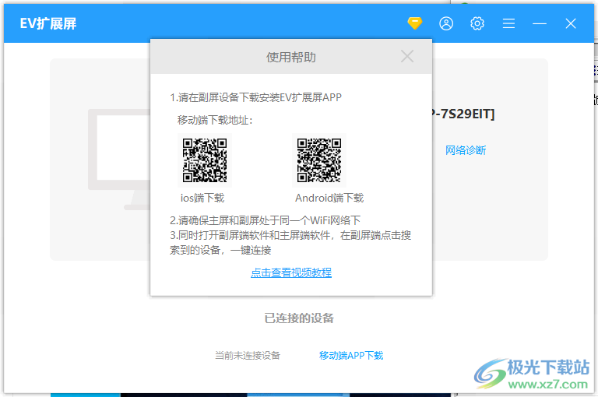Close the EV扩展屏 main window
Screen dimensions: 598x397
(x=571, y=23)
